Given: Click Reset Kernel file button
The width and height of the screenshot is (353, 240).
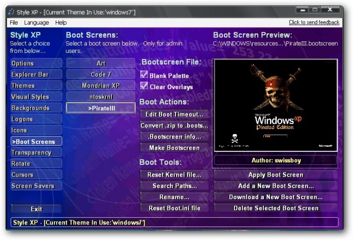Looking at the screenshot, I should click(174, 175).
